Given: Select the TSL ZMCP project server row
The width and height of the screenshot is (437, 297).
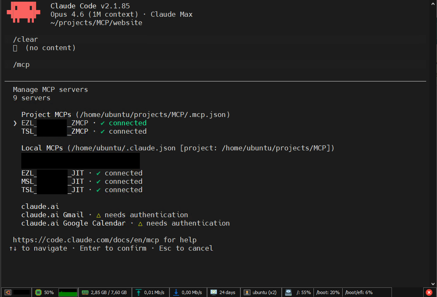Looking at the screenshot, I should click(x=84, y=131).
